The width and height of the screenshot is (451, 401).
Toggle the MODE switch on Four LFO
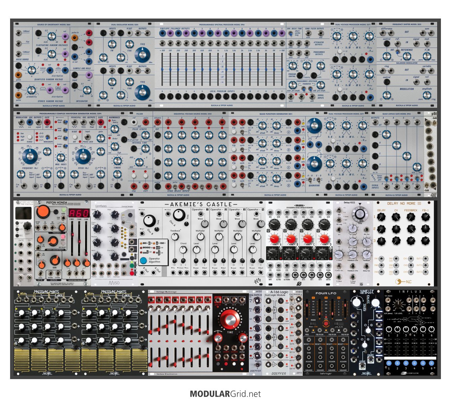314,323
